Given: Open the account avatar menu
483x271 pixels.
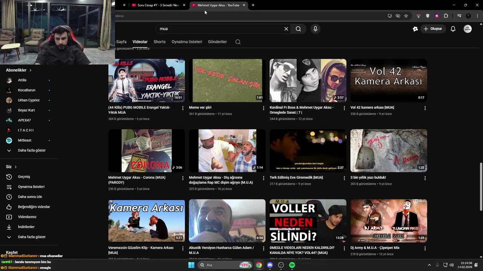Looking at the screenshot, I should click(x=468, y=29).
